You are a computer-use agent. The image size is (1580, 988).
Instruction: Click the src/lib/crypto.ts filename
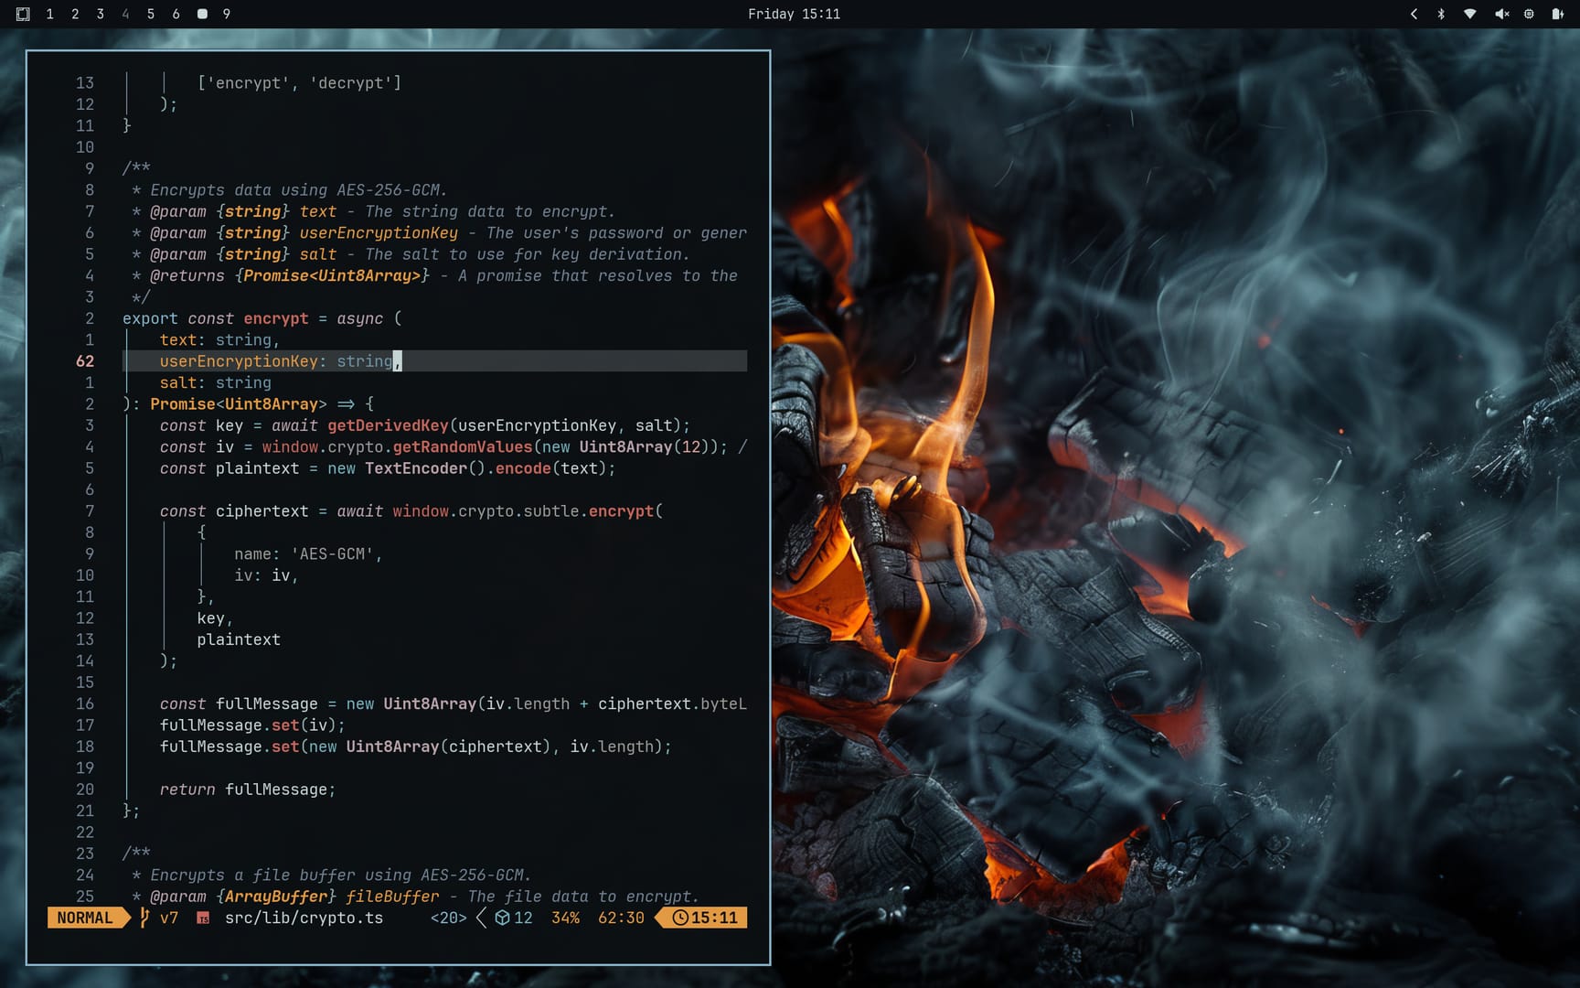(304, 918)
